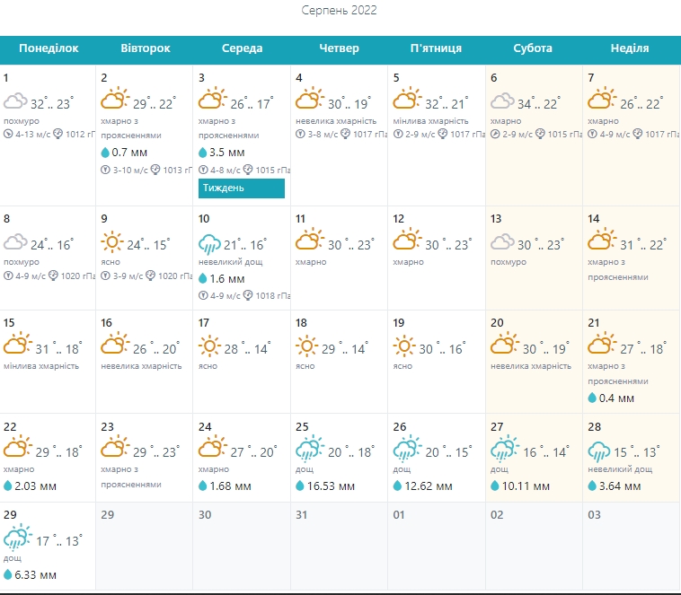The image size is (681, 595).
Task: Click the Тиждень button on August 3
Action: pos(241,188)
